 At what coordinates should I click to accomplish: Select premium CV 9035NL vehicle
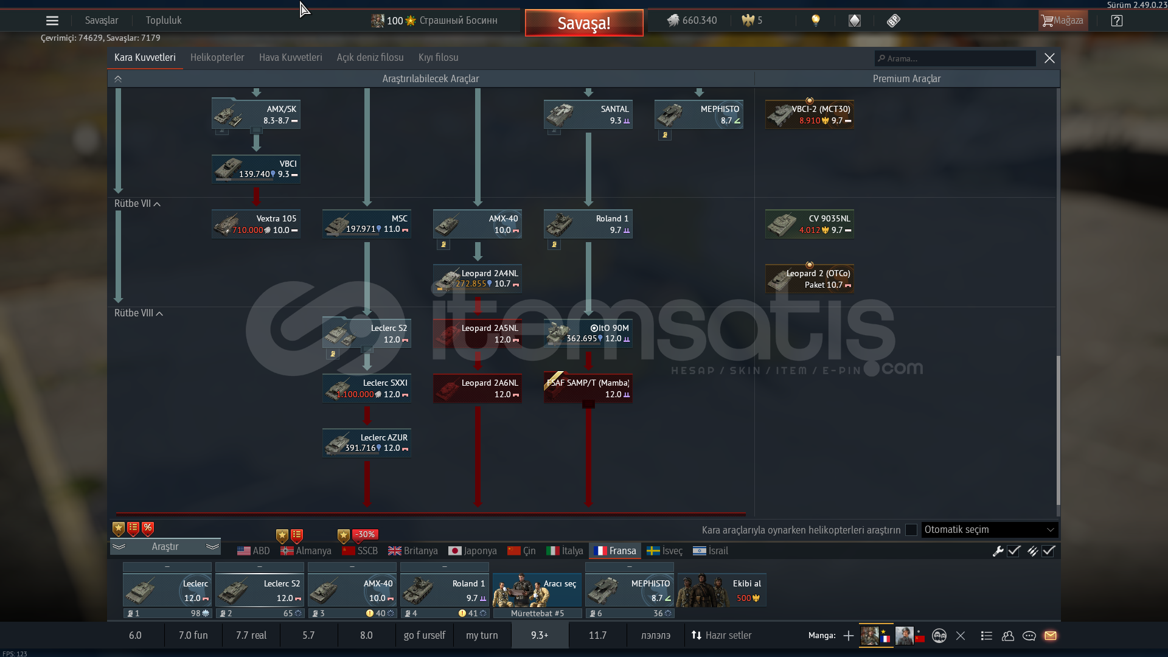[810, 224]
